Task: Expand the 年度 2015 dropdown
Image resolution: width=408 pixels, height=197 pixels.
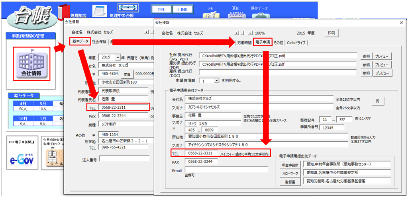Action: [x=118, y=57]
